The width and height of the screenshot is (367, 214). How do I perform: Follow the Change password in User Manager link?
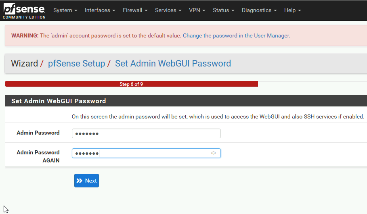point(237,35)
